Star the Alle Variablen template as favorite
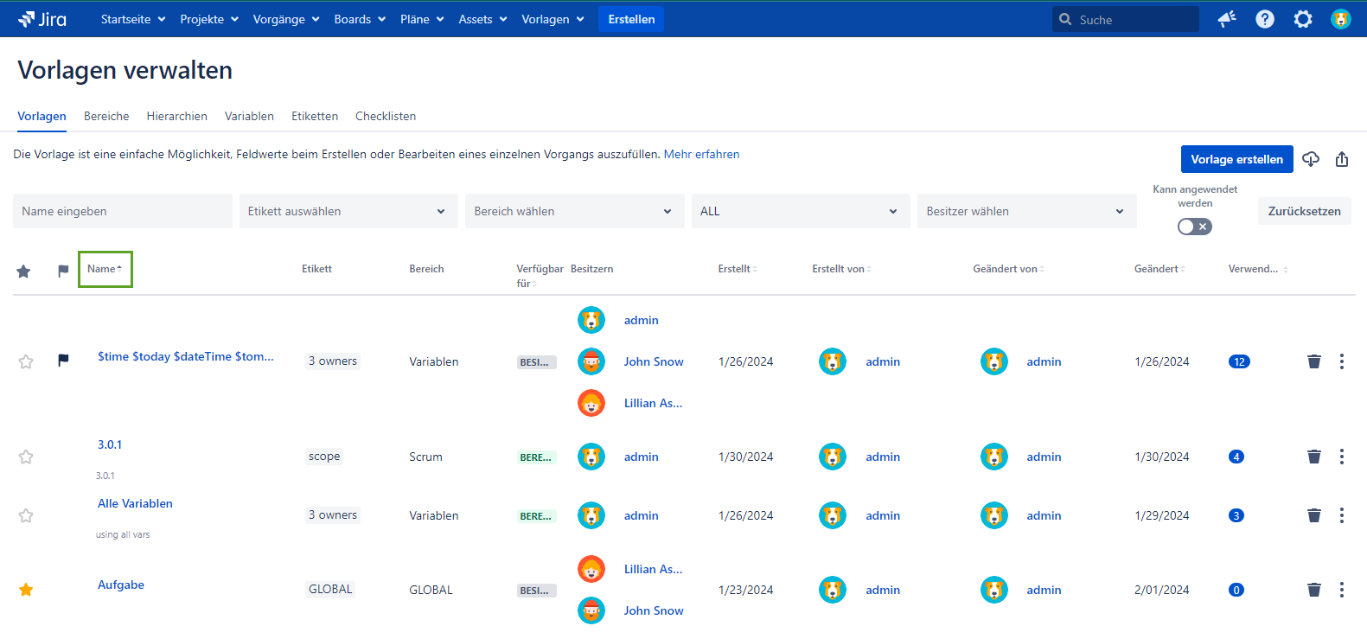 [26, 515]
